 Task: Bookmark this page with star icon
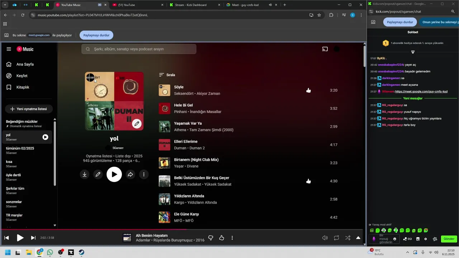point(319,15)
